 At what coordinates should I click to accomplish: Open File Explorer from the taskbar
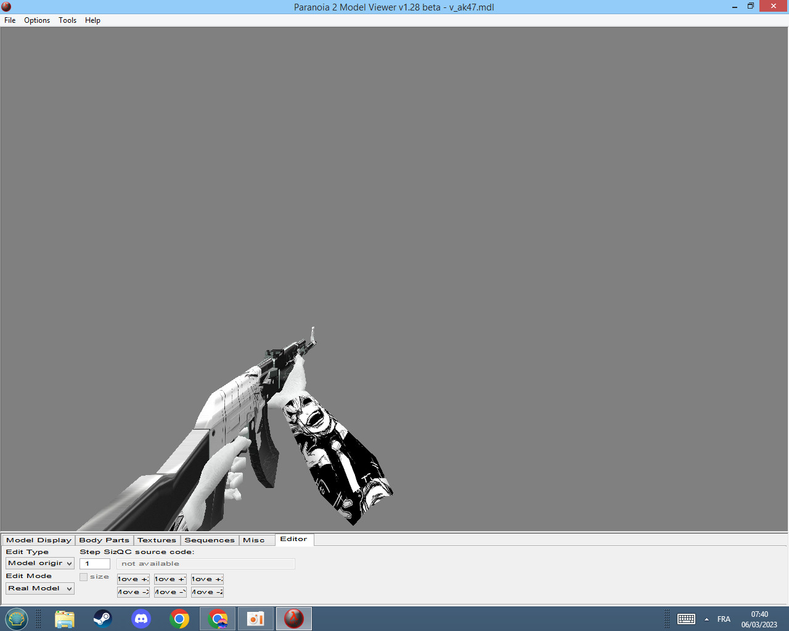tap(64, 619)
